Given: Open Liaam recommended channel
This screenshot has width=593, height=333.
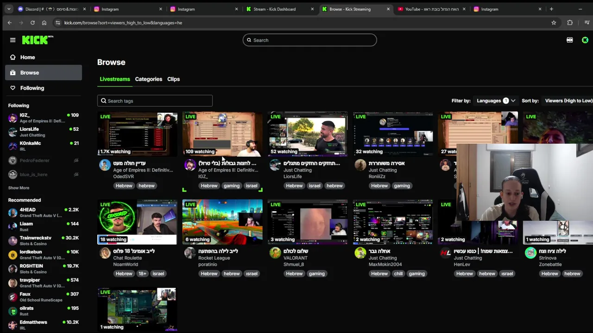Looking at the screenshot, I should coord(44,226).
